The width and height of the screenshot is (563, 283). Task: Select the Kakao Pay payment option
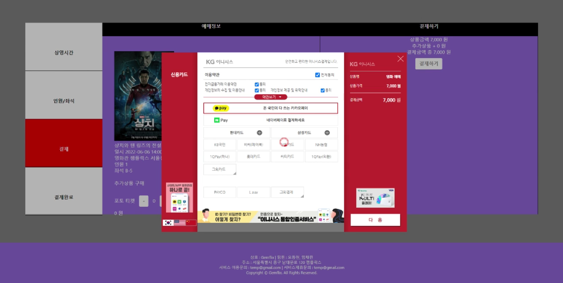click(x=270, y=108)
